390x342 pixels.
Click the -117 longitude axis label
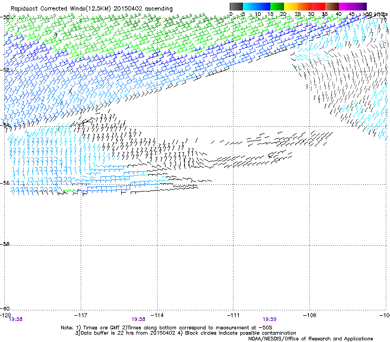point(81,315)
